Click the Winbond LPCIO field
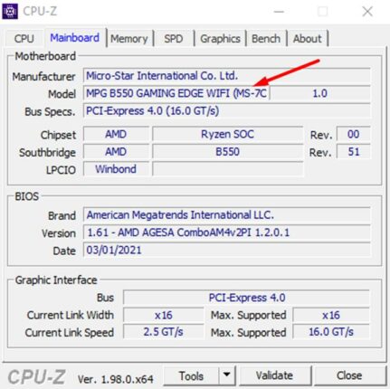 pos(116,169)
